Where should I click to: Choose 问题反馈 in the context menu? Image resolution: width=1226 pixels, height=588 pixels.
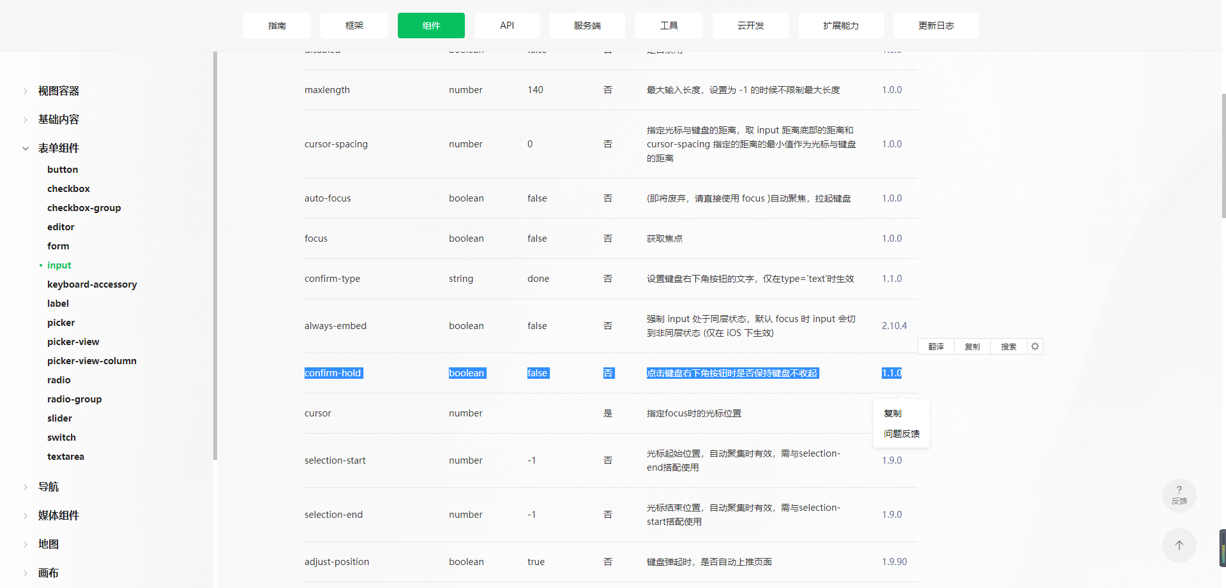click(901, 434)
